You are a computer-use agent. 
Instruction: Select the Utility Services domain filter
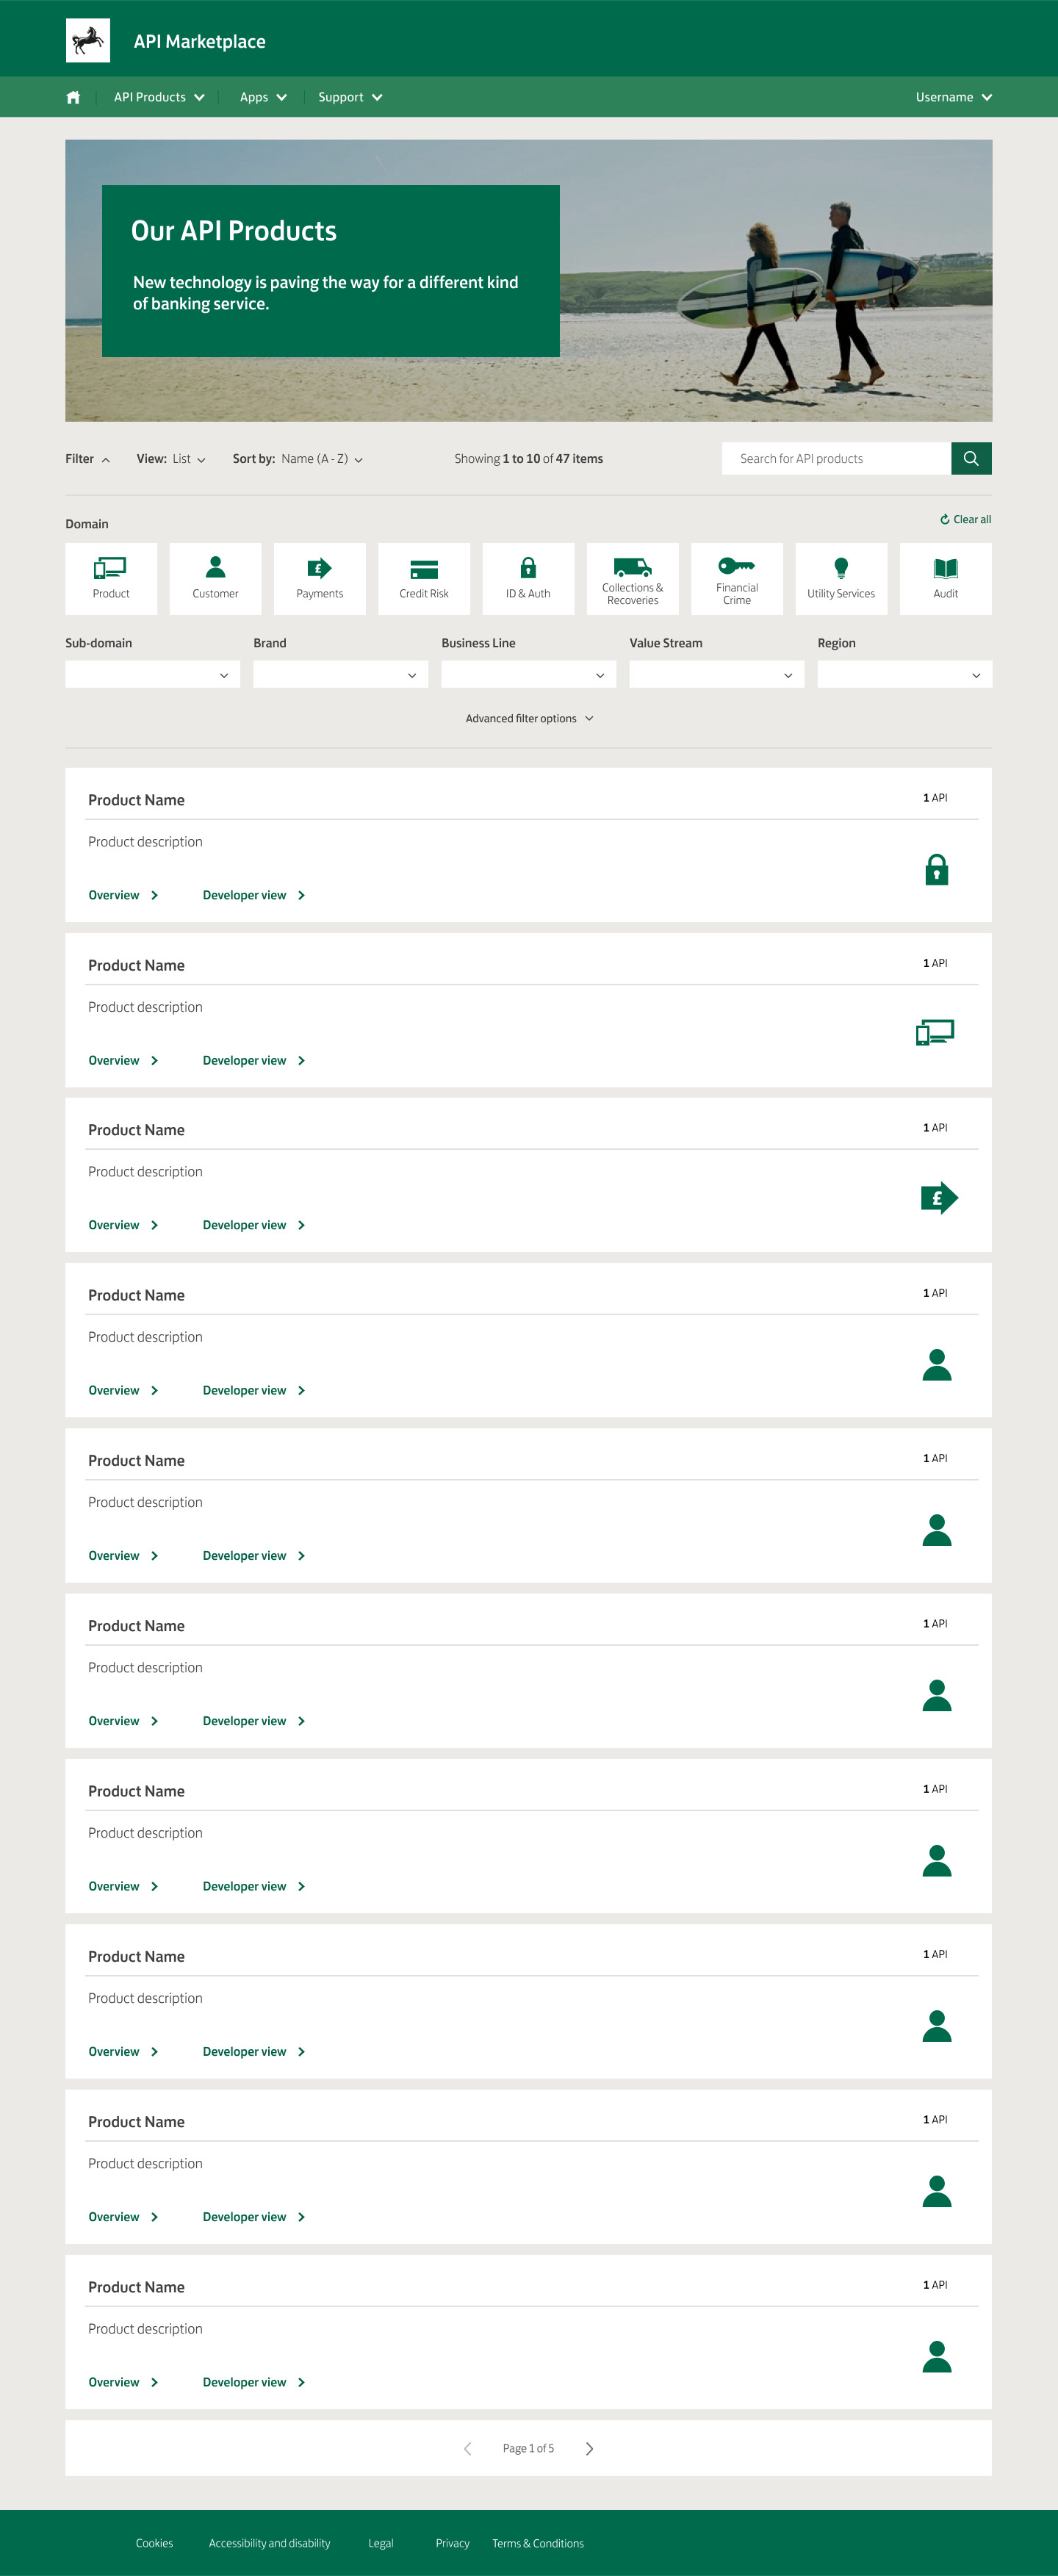pos(841,578)
